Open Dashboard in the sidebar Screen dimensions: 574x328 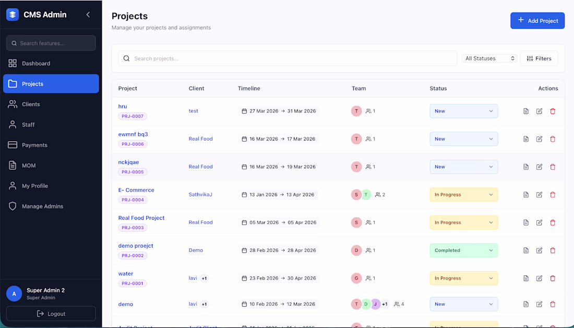click(51, 63)
